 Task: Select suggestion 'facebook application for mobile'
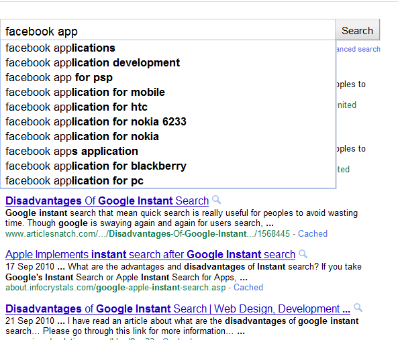coord(168,92)
